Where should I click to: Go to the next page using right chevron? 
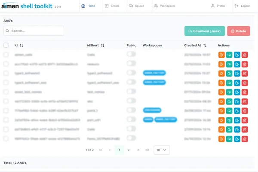[138, 150]
